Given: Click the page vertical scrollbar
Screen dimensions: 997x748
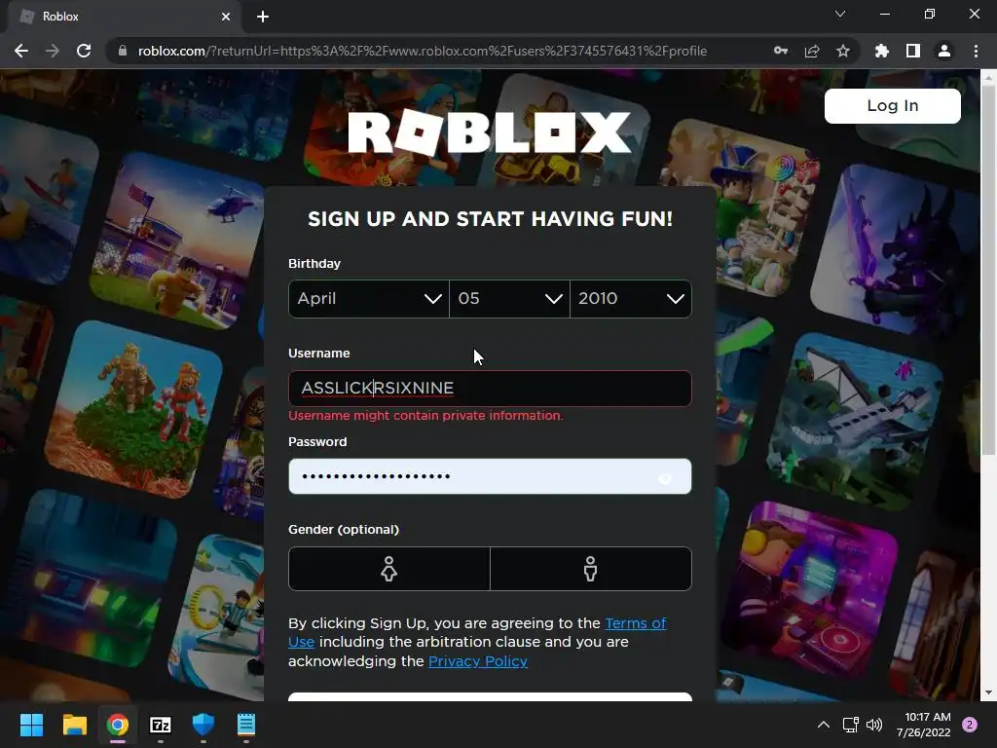Looking at the screenshot, I should coord(987,271).
